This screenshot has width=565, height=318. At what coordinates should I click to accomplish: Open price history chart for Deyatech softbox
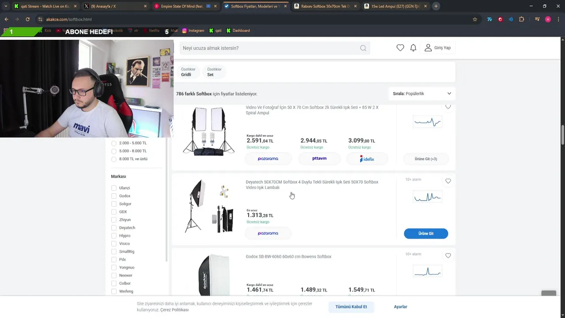coord(427,197)
